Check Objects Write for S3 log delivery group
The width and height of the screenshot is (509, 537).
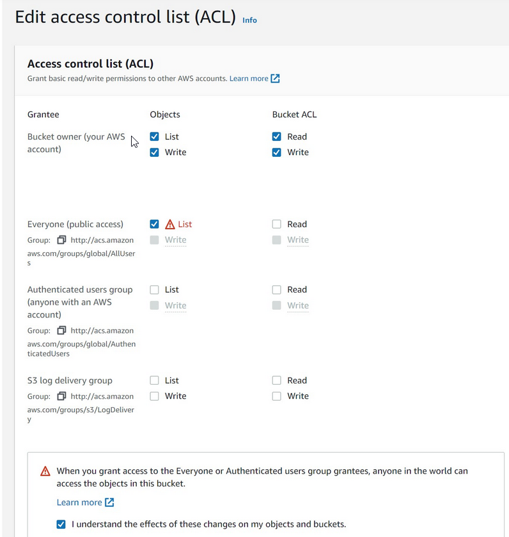coord(154,396)
